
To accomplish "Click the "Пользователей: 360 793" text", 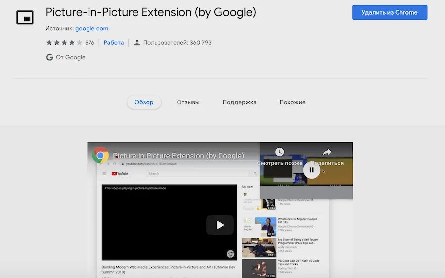I will click(177, 43).
